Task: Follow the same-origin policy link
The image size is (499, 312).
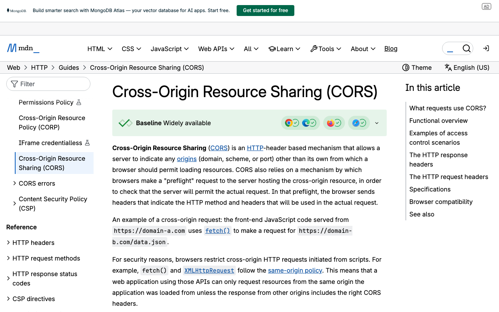Action: click(x=295, y=270)
